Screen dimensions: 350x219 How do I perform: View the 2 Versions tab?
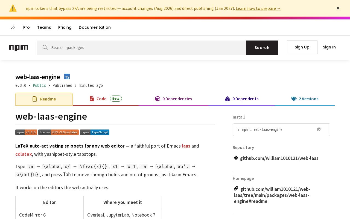(305, 99)
